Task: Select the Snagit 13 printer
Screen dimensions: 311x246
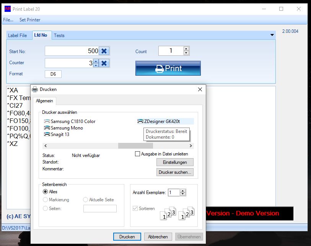Action: pos(57,134)
